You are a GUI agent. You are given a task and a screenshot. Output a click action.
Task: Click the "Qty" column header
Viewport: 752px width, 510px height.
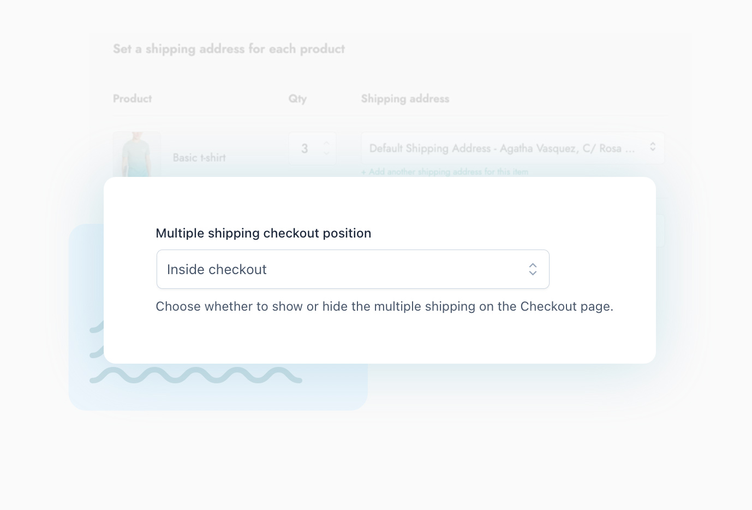pyautogui.click(x=297, y=99)
